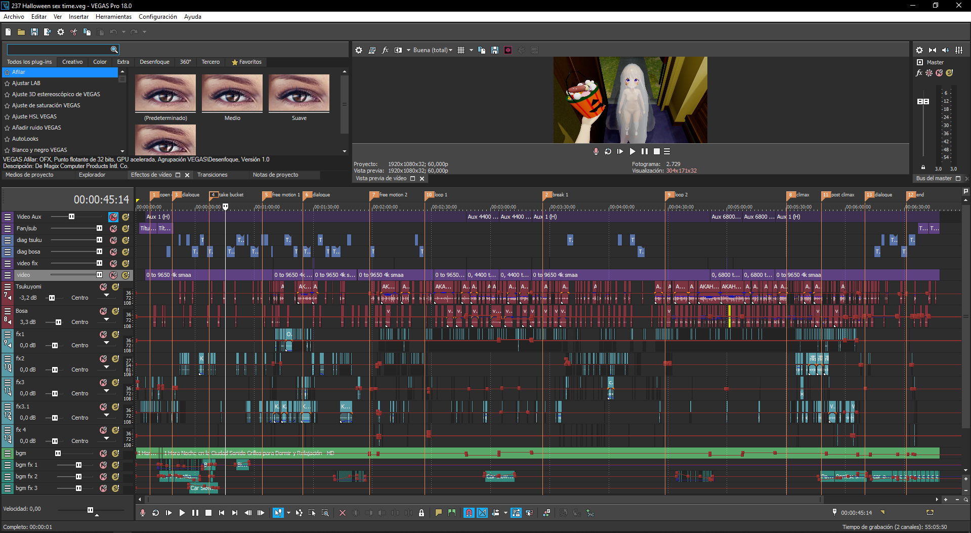The width and height of the screenshot is (971, 533).
Task: Copy preview snapshot to clipboard
Action: pos(482,50)
